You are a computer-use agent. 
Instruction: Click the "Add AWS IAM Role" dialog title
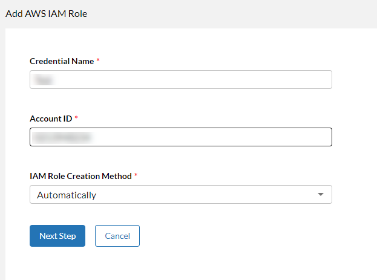point(46,13)
